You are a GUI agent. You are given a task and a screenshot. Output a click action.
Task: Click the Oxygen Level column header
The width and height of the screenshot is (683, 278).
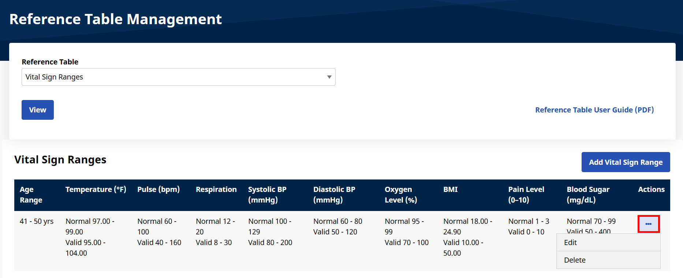[x=401, y=195]
